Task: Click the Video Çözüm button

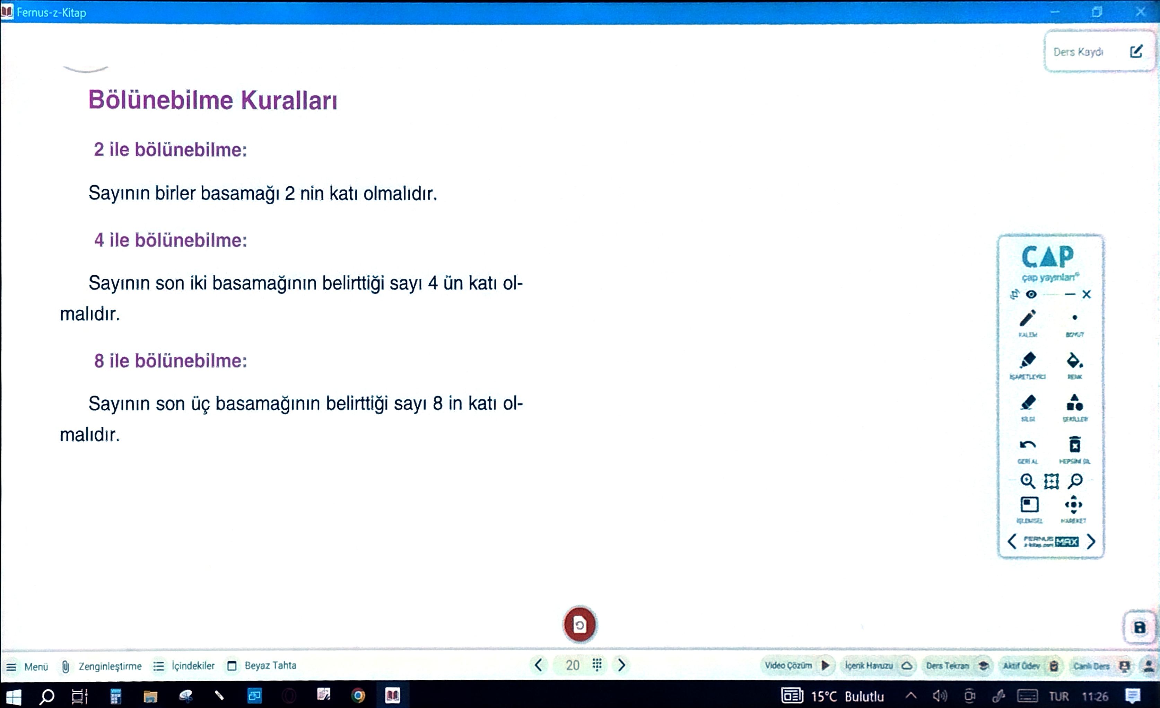Action: click(796, 666)
